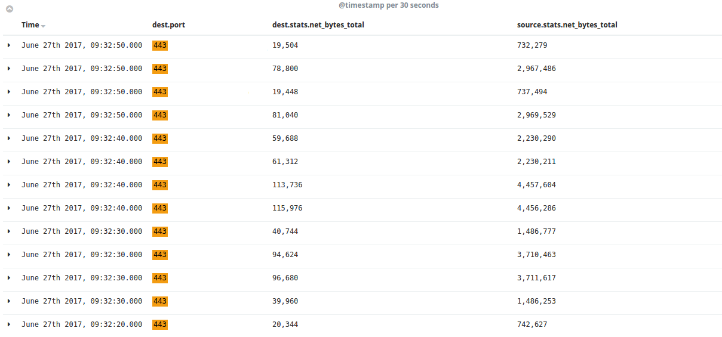
Task: Toggle details for the 94,624 bytes row
Action: point(9,255)
